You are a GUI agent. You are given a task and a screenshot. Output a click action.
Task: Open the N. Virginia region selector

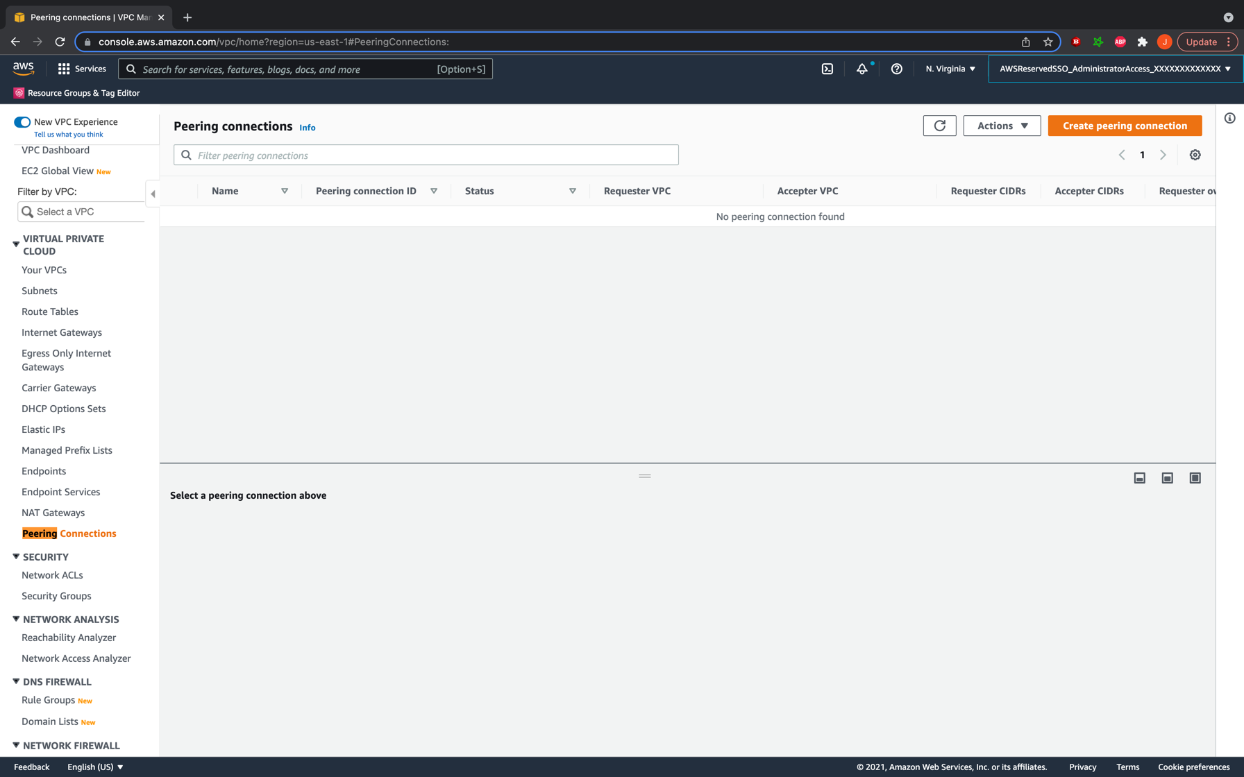pos(950,69)
